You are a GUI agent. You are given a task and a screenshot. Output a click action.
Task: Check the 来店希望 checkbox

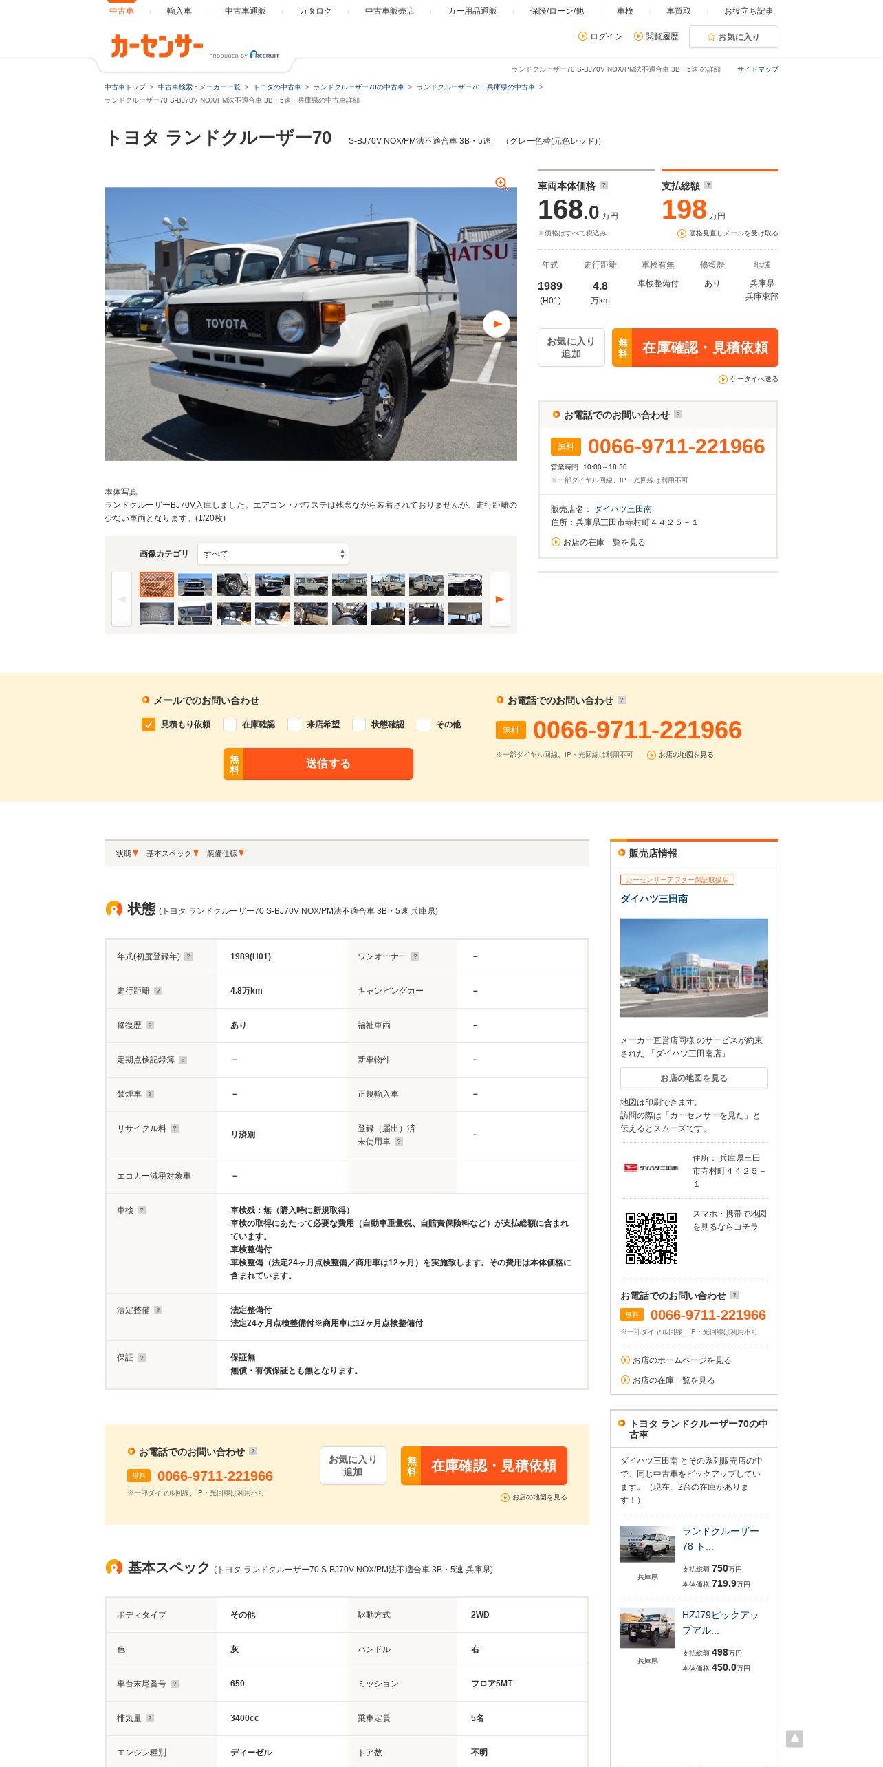point(294,725)
